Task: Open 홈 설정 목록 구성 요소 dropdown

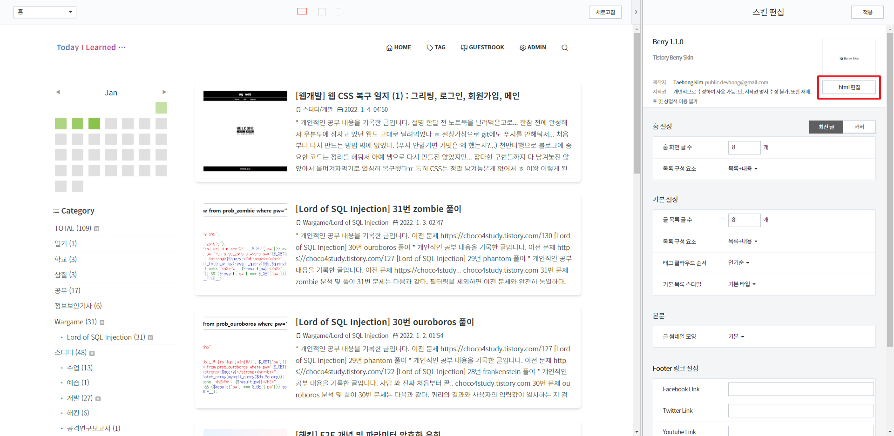Action: pyautogui.click(x=743, y=168)
